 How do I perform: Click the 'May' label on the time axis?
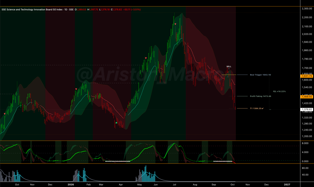coord(139,184)
